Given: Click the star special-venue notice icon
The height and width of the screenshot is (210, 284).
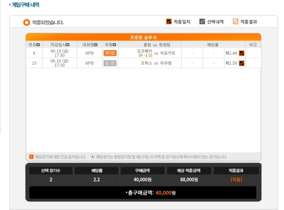Looking at the screenshot, I should [x=92, y=156].
